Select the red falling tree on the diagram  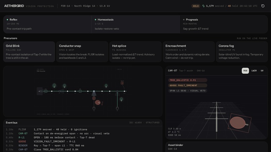click(x=98, y=102)
